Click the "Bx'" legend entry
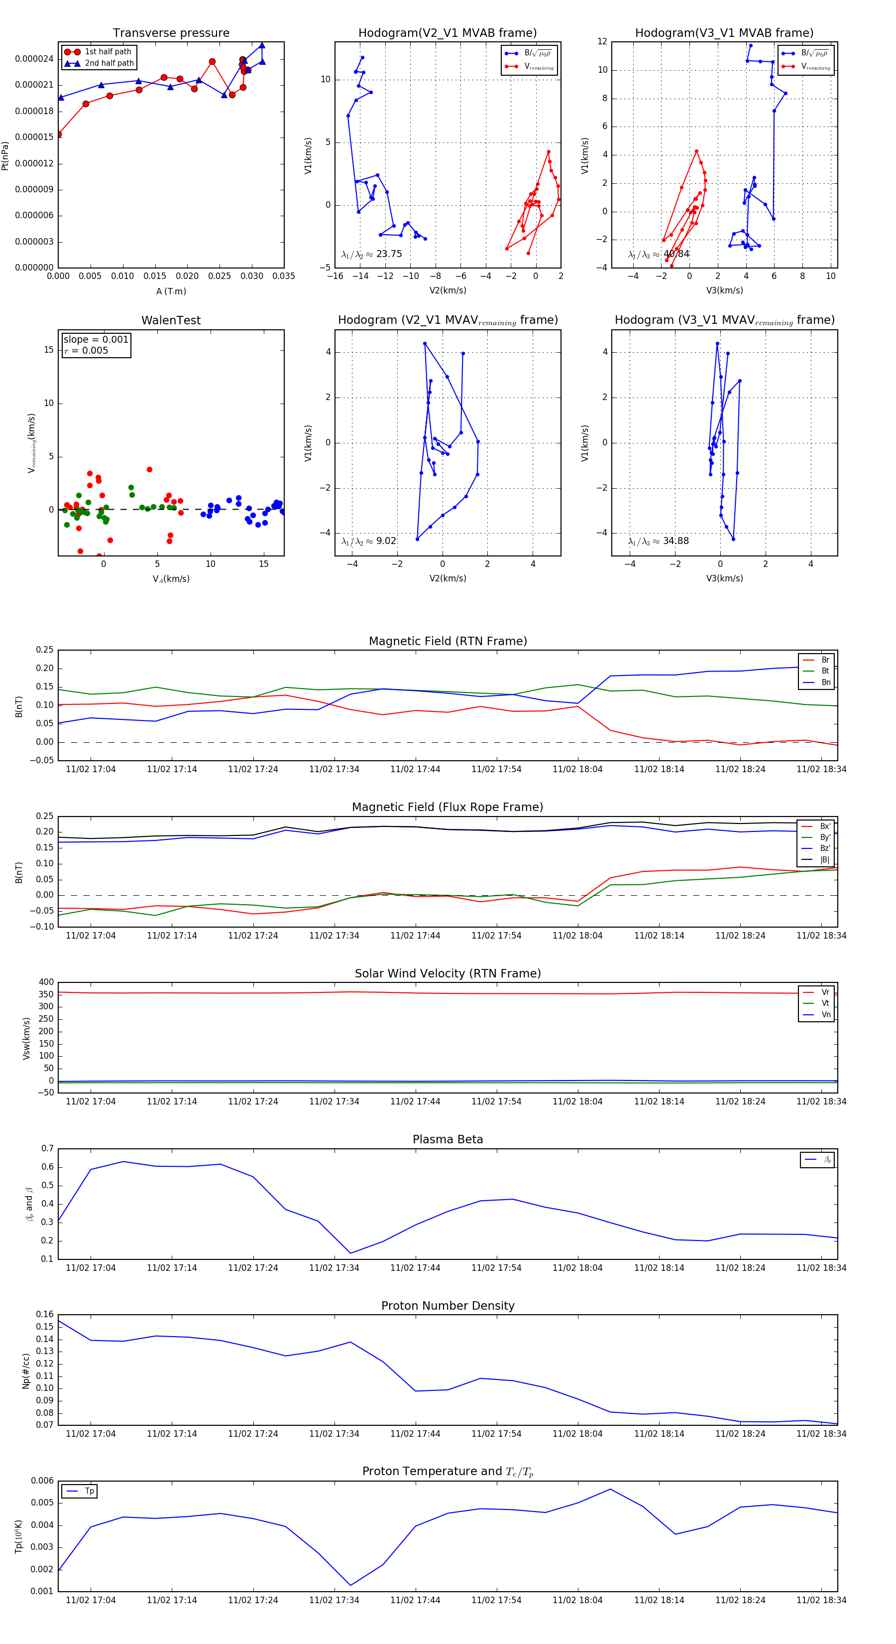Screen dimensions: 896x1644 tap(816, 826)
